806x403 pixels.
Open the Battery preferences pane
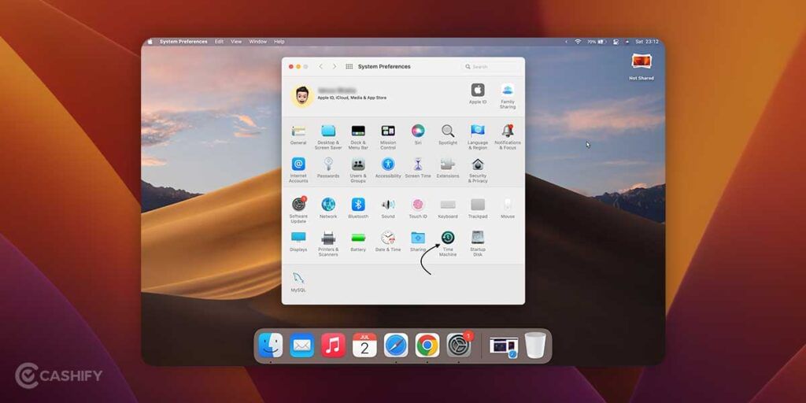[358, 241]
